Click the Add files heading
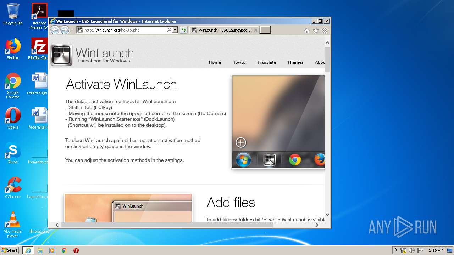The height and width of the screenshot is (255, 454). coord(231,203)
